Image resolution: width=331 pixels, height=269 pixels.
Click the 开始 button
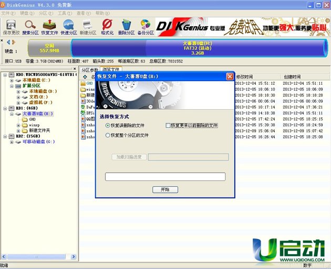[165, 190]
